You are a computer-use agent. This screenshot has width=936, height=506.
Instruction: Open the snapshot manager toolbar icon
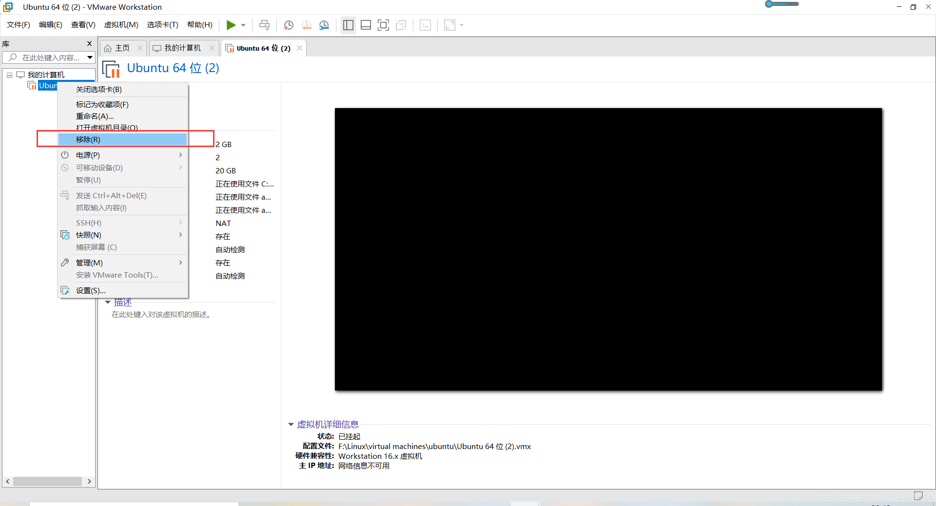324,25
